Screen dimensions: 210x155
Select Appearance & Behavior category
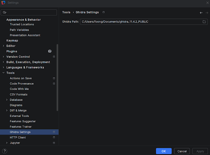tap(23, 20)
